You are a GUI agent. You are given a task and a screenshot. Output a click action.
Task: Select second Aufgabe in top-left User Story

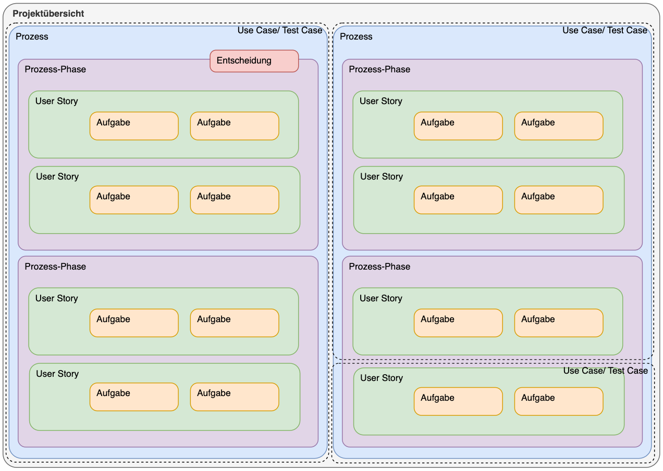(x=235, y=126)
